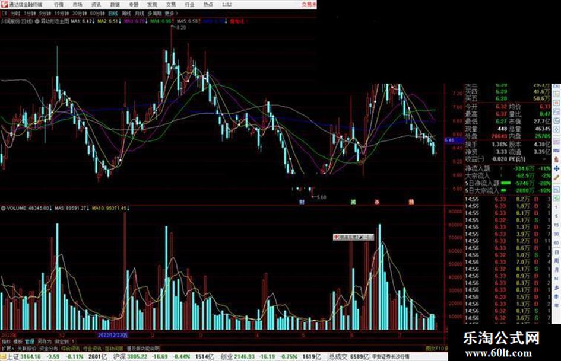The height and width of the screenshot is (361, 561).
Task: Click the gear icon beside VOLUME label
Action: 3,208
